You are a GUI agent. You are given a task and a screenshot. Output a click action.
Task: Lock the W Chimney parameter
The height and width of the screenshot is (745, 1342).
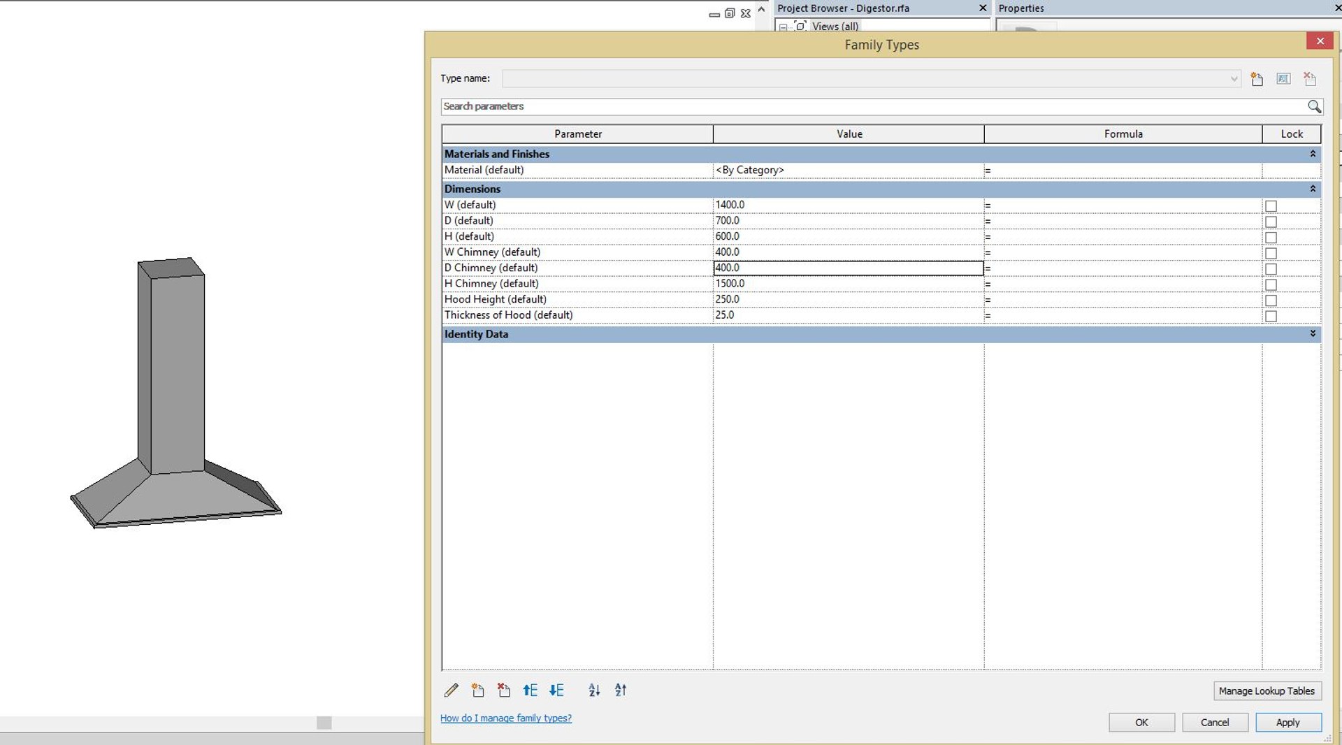coord(1271,253)
